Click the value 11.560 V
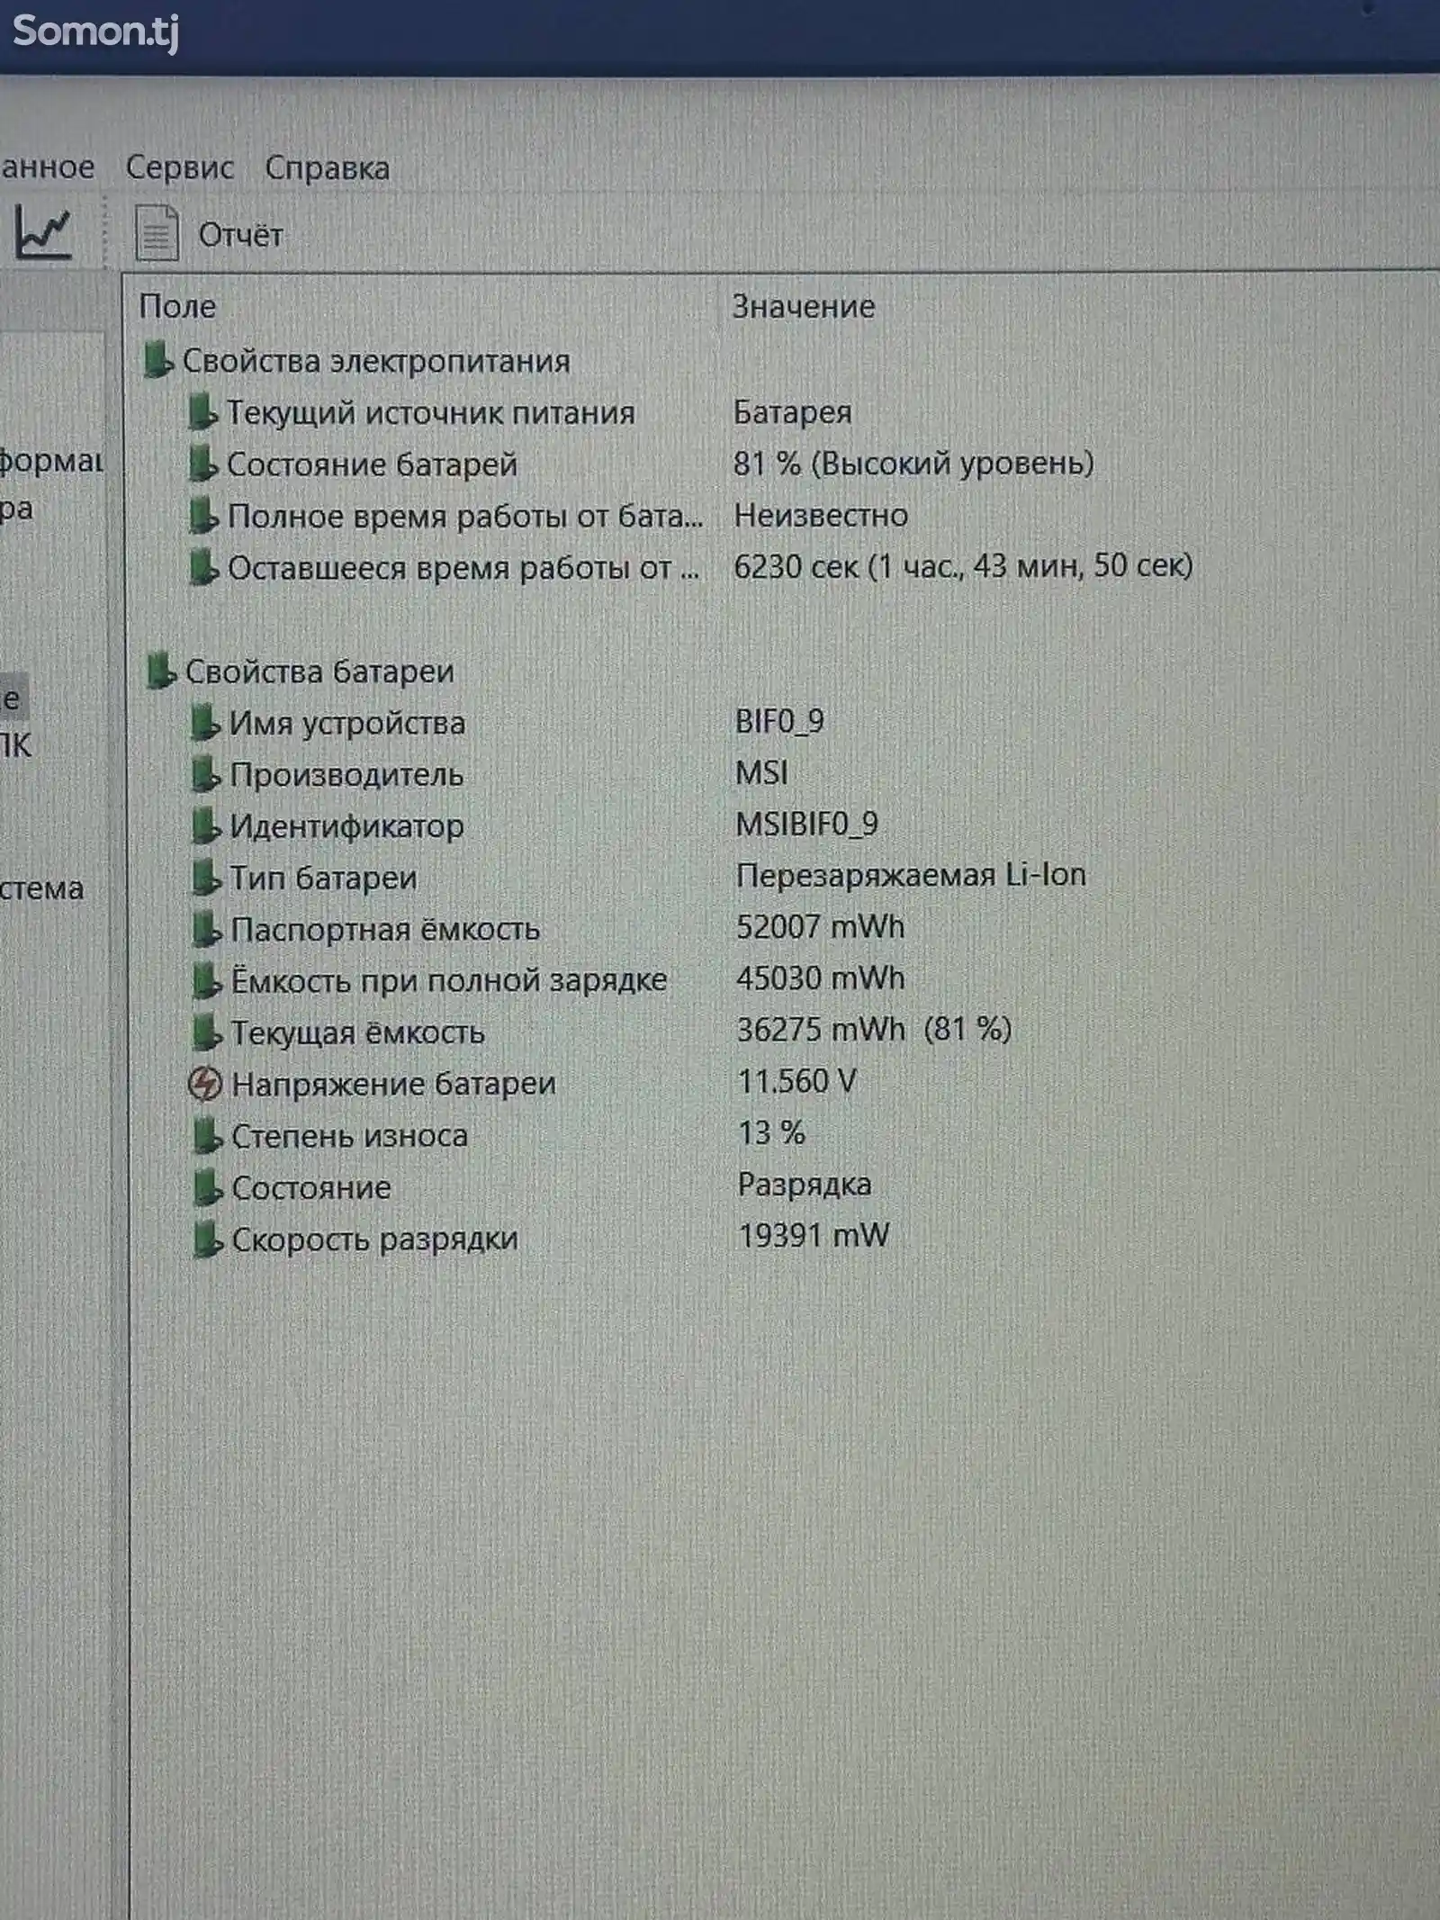 (796, 1081)
